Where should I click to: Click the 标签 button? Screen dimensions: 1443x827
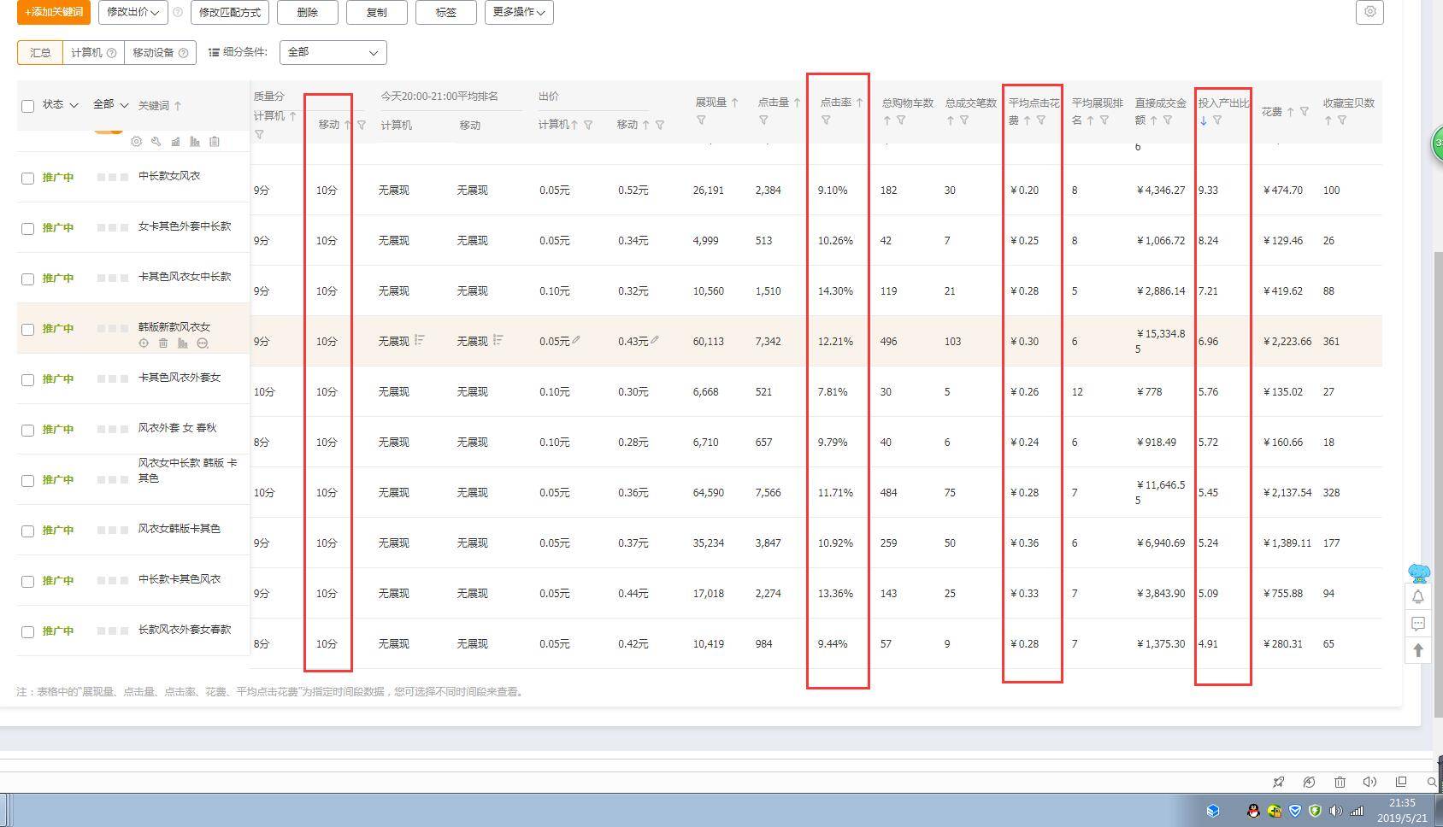click(x=445, y=12)
